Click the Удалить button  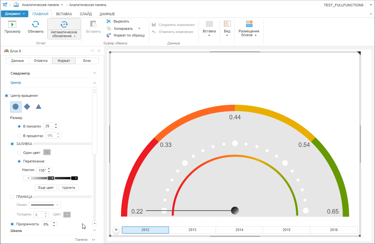coord(69,188)
